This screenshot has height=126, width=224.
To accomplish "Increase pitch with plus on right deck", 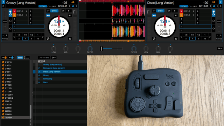I will click(221, 35).
